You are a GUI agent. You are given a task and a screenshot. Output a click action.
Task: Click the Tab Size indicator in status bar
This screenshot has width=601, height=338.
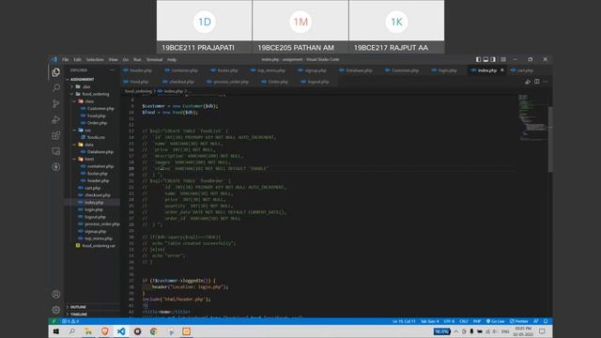tap(429, 321)
